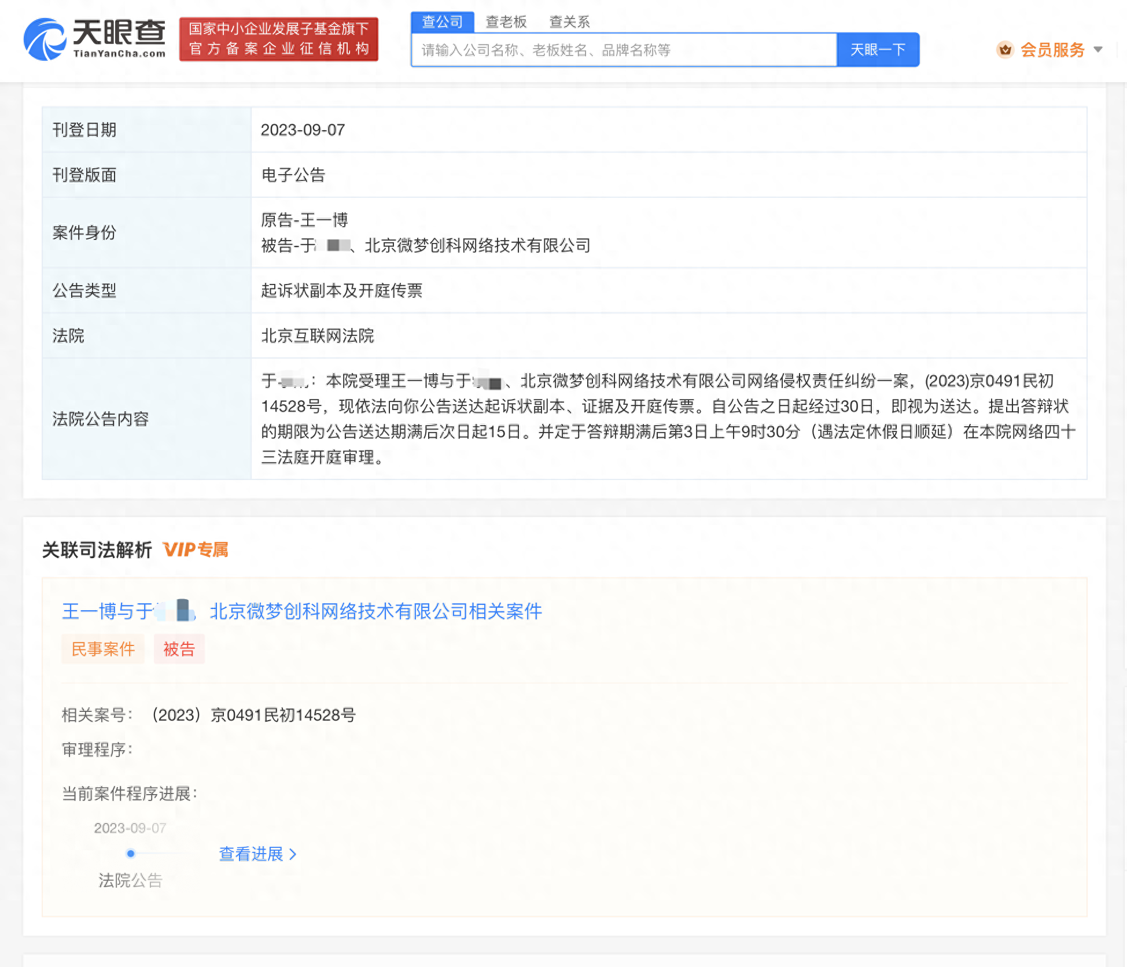1127x967 pixels.
Task: Click the 刊登版面 label
Action: (x=84, y=175)
